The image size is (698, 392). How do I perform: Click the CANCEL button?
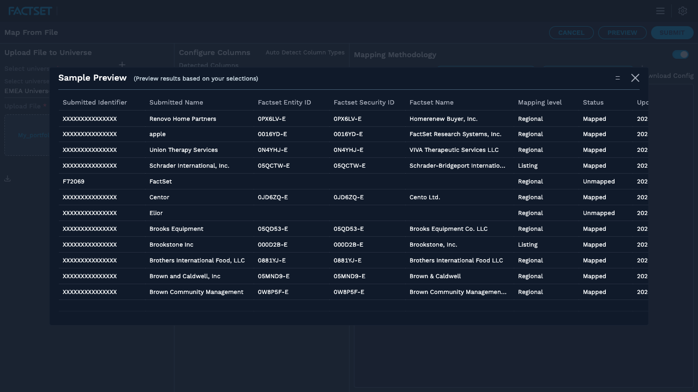point(571,33)
